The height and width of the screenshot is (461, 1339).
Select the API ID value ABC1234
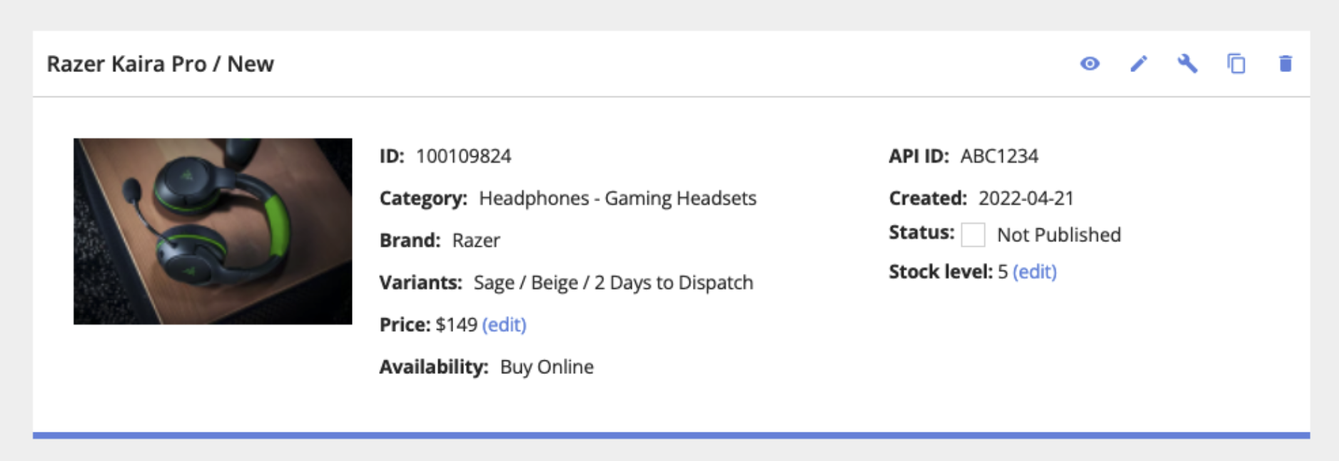coord(999,156)
